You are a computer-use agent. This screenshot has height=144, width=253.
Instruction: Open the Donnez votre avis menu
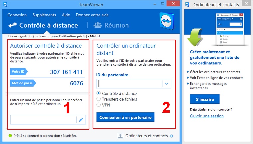coord(92,15)
